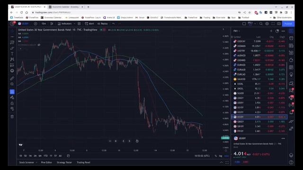Select the brush drawing tool
This screenshot has height=170, width=303.
coord(12,48)
